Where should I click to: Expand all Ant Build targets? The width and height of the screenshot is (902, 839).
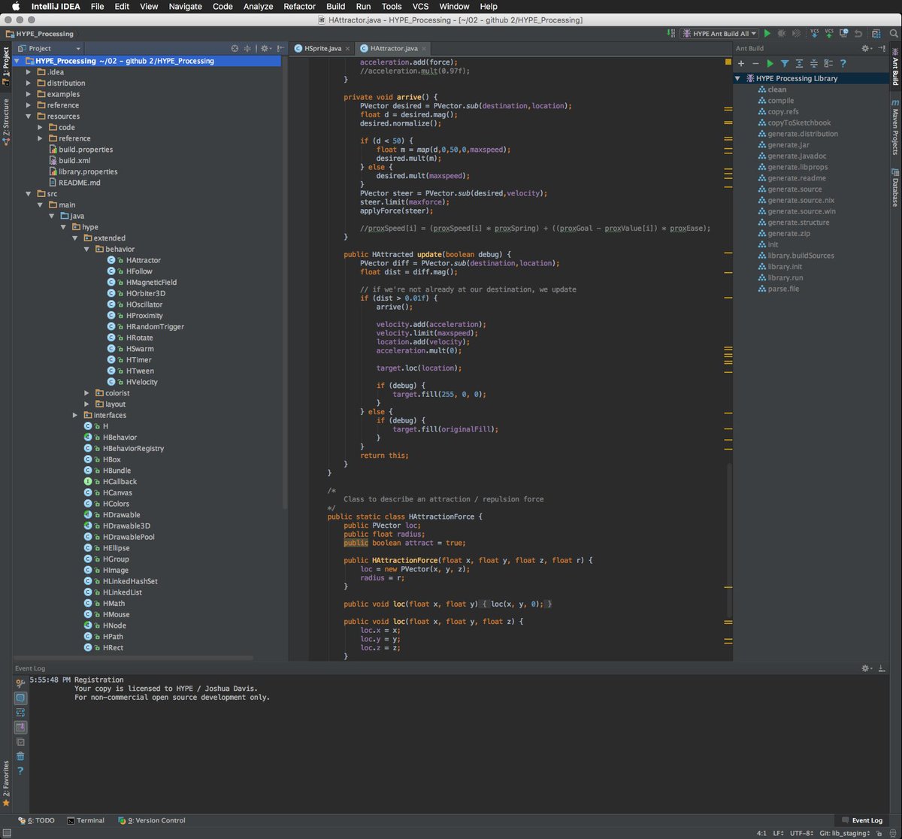coord(799,64)
